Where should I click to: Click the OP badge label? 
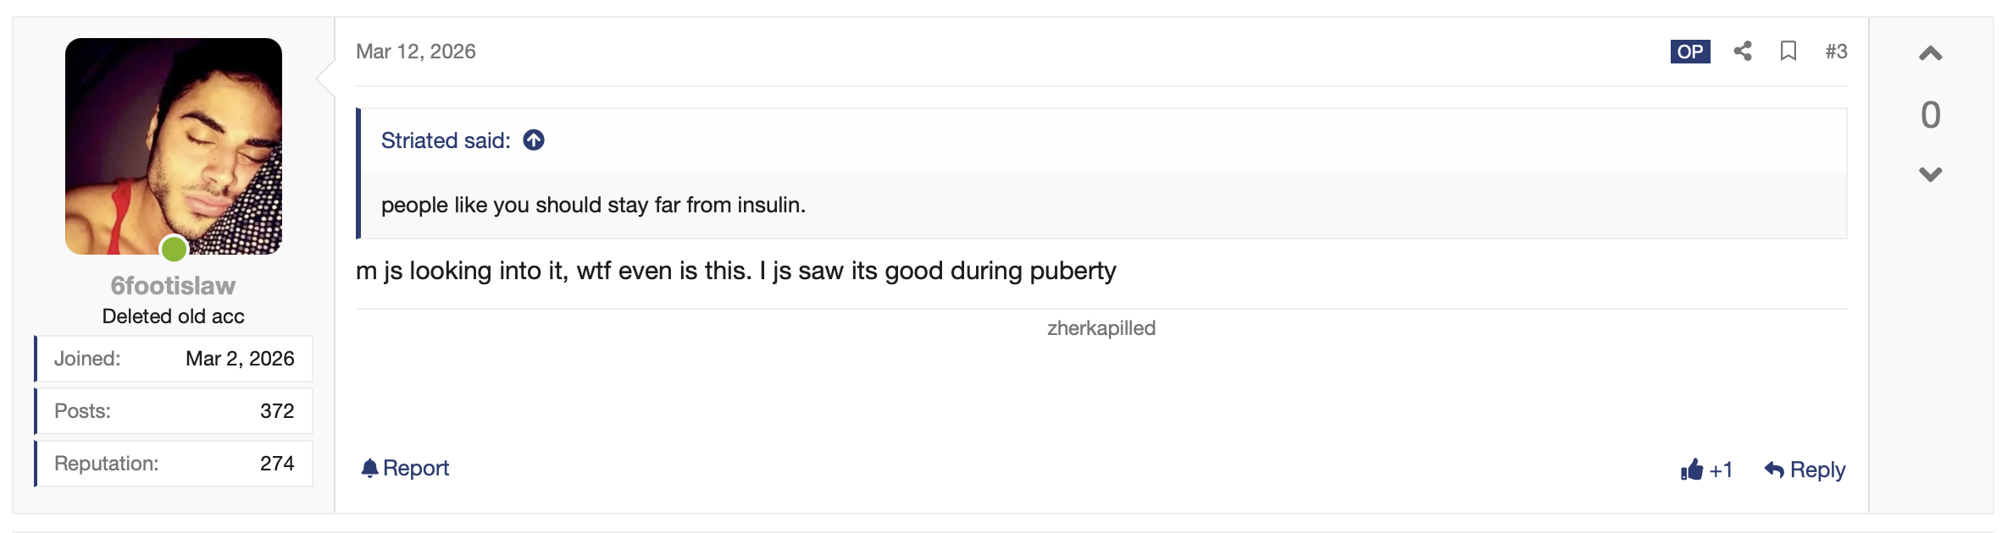1690,52
